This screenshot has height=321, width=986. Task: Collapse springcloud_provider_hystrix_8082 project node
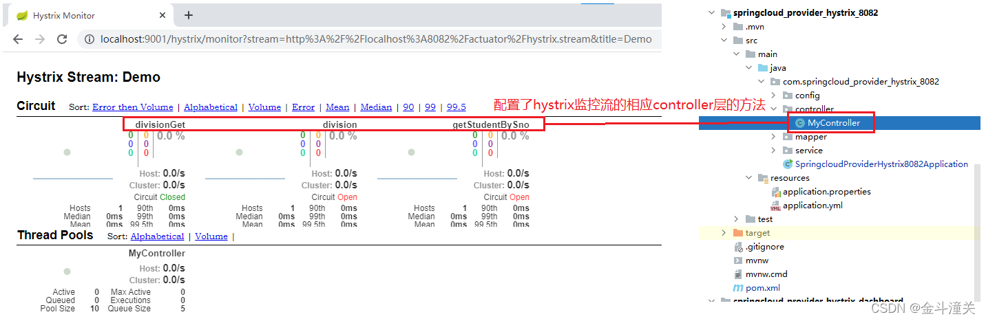pos(711,13)
